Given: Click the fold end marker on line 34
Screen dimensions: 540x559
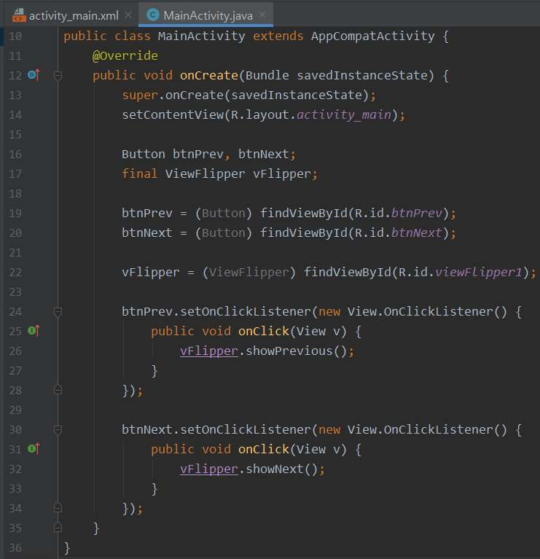Looking at the screenshot, I should pyautogui.click(x=58, y=508).
